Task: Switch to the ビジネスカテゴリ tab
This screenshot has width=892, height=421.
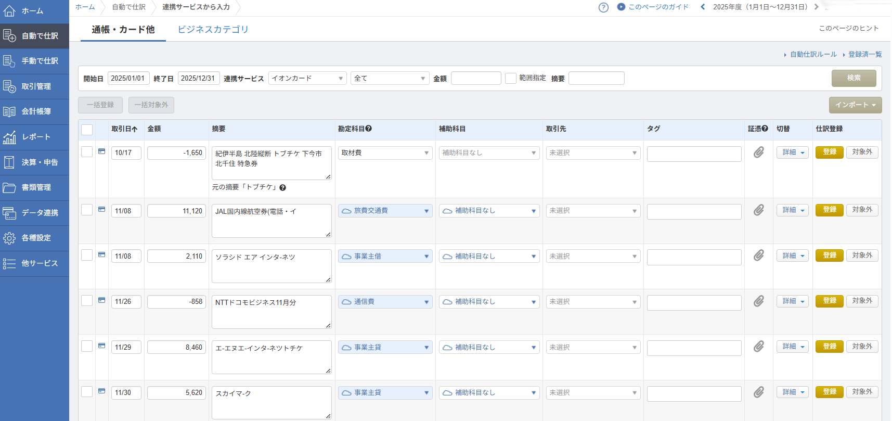Action: [x=213, y=30]
